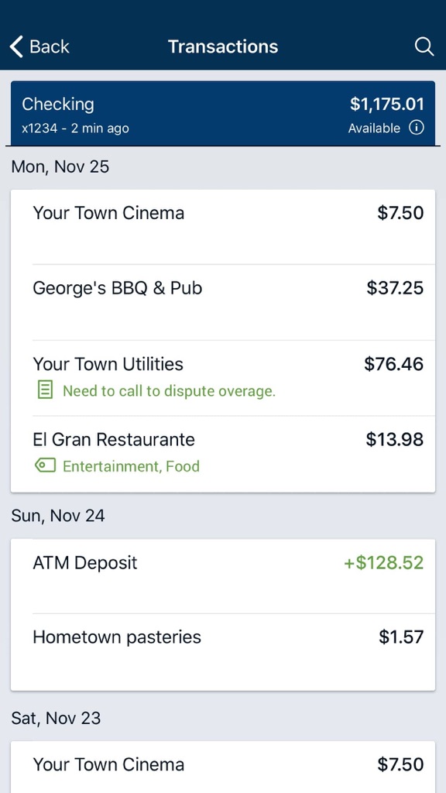Tap the tag icon under El Gran Restaurante

[46, 465]
